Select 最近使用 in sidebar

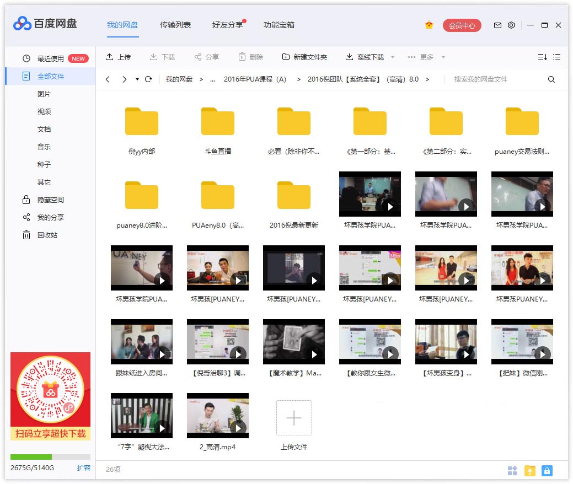tap(50, 58)
